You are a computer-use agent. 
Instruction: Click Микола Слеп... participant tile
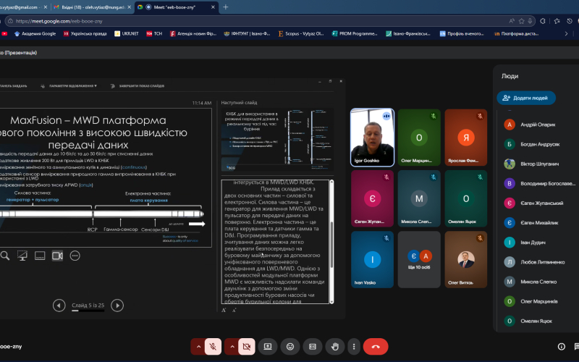[x=419, y=198]
